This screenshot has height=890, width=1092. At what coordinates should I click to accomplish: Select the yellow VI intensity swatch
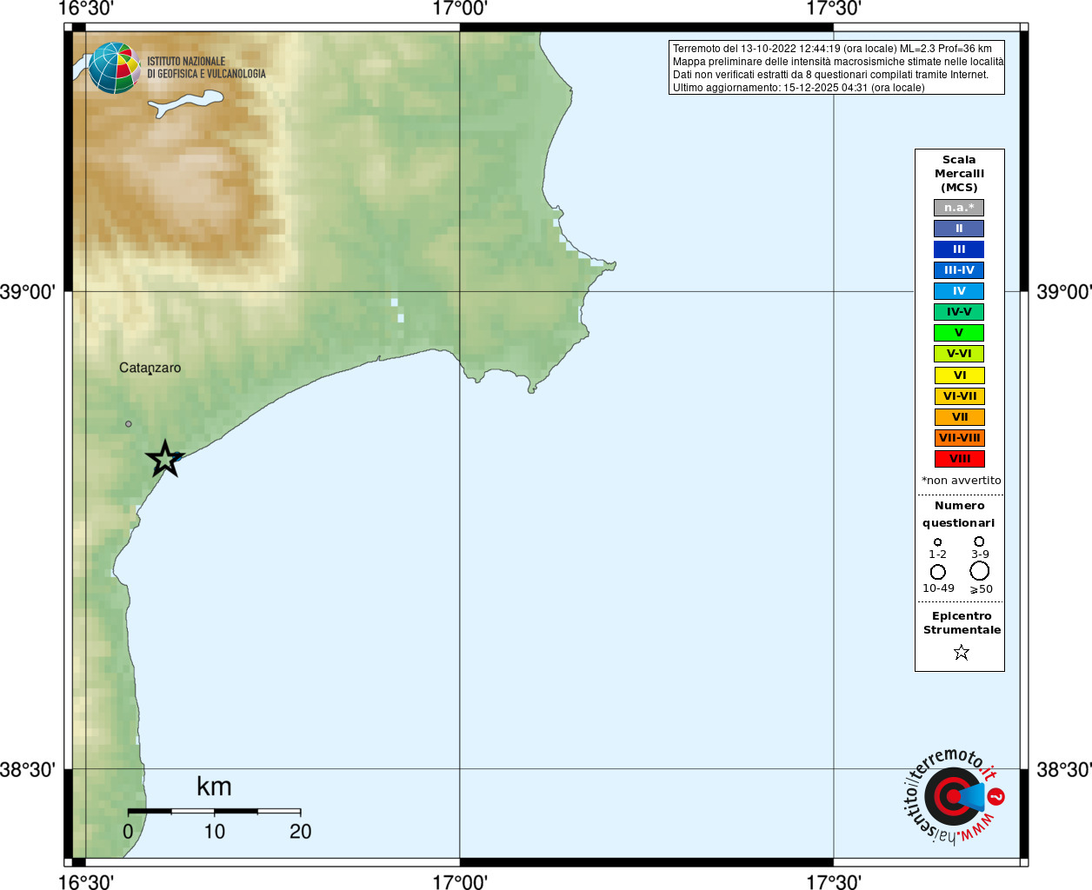point(960,375)
